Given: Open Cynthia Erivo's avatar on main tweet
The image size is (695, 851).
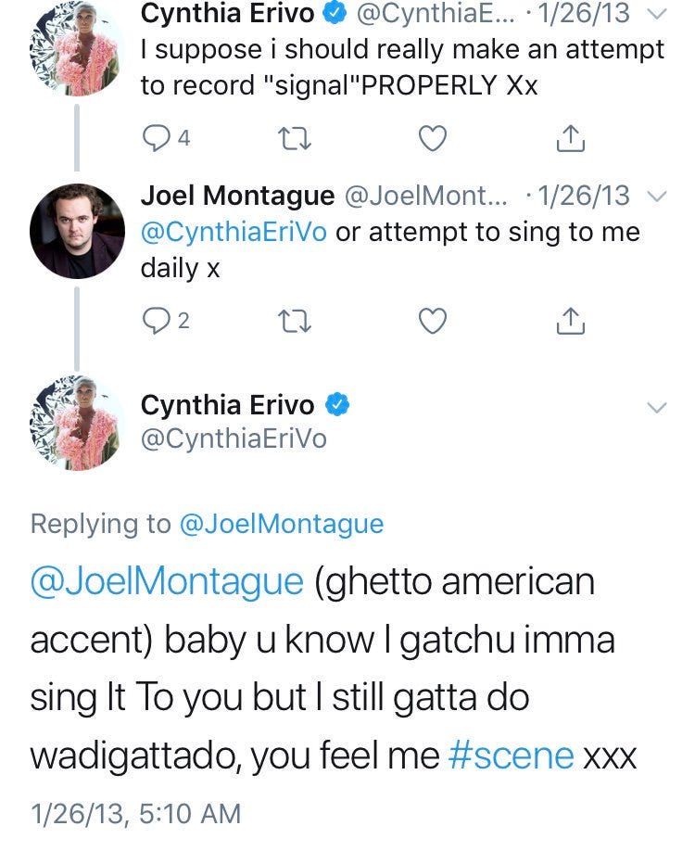Looking at the screenshot, I should (77, 422).
